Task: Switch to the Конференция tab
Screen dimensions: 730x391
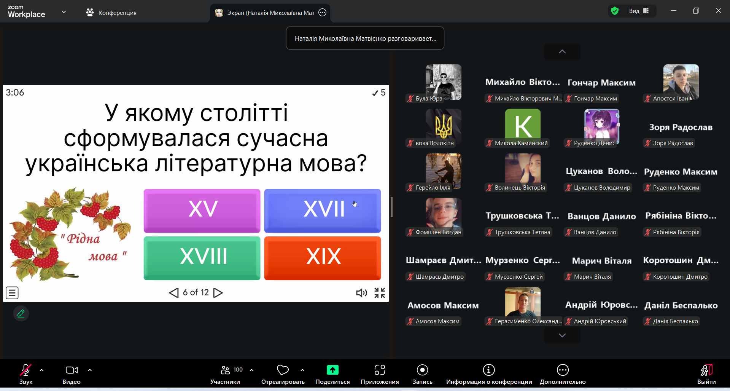Action: tap(111, 13)
